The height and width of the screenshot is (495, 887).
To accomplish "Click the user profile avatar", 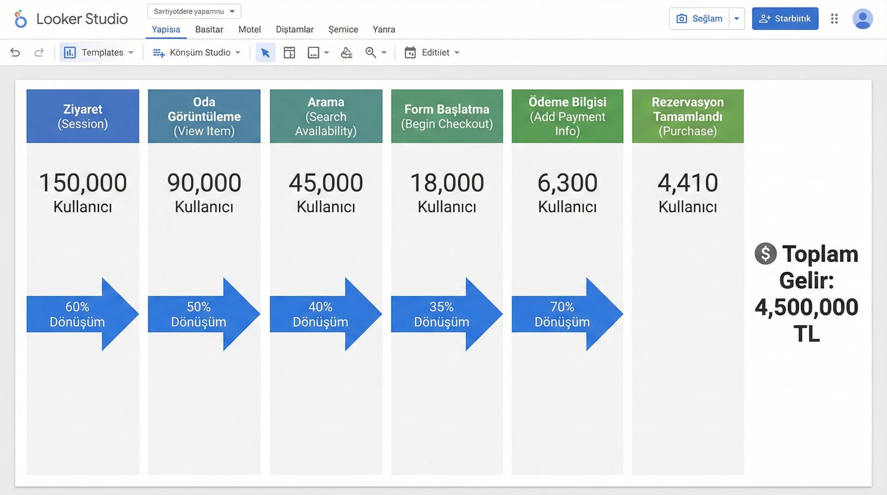I will coord(862,19).
